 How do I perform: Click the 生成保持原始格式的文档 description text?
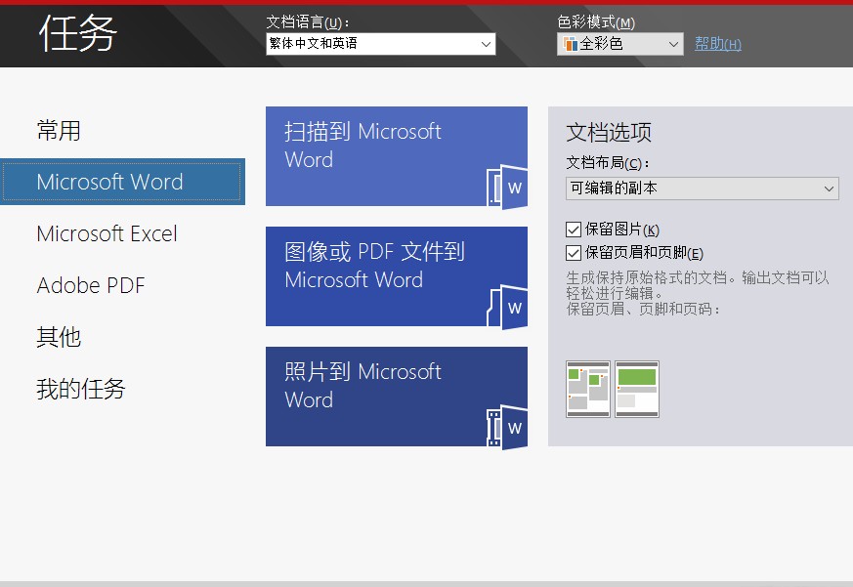[698, 293]
